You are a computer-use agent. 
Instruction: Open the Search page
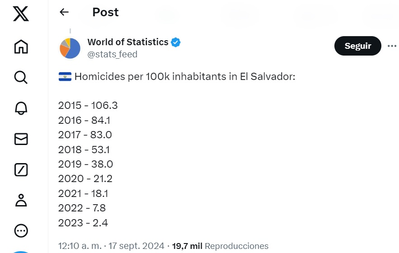click(x=21, y=77)
